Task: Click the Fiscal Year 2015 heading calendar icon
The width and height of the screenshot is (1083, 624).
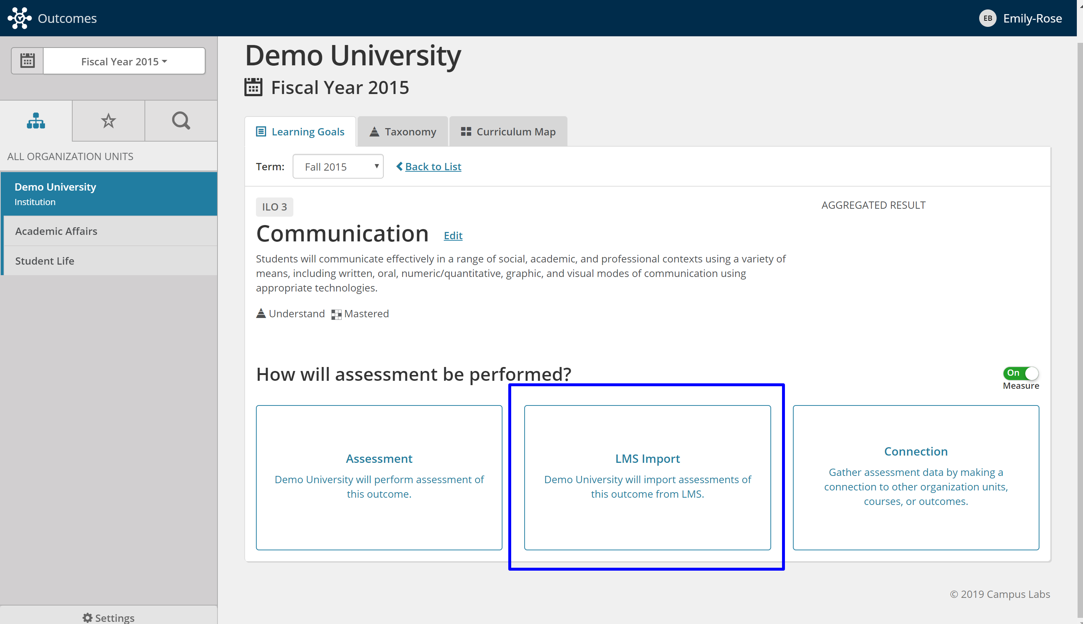Action: pyautogui.click(x=253, y=87)
